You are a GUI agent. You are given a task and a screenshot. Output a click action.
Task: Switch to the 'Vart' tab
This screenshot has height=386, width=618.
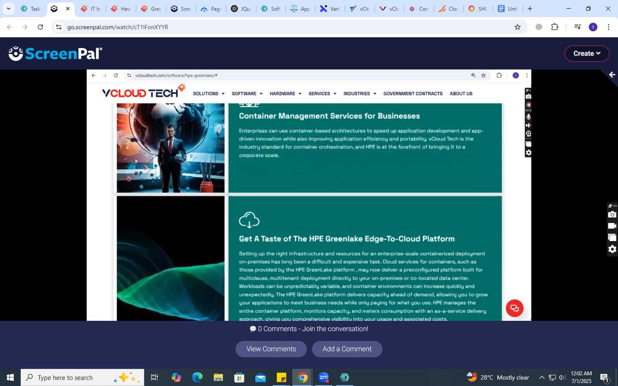[x=331, y=9]
